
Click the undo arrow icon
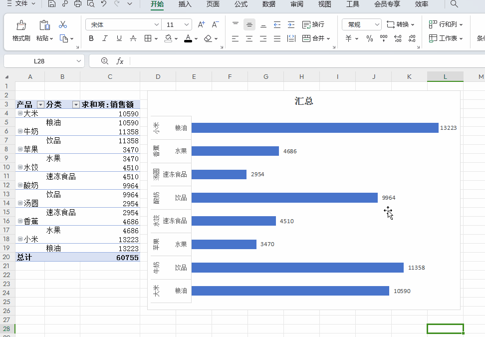(103, 4)
